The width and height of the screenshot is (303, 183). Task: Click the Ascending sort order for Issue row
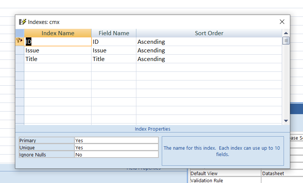(x=209, y=51)
